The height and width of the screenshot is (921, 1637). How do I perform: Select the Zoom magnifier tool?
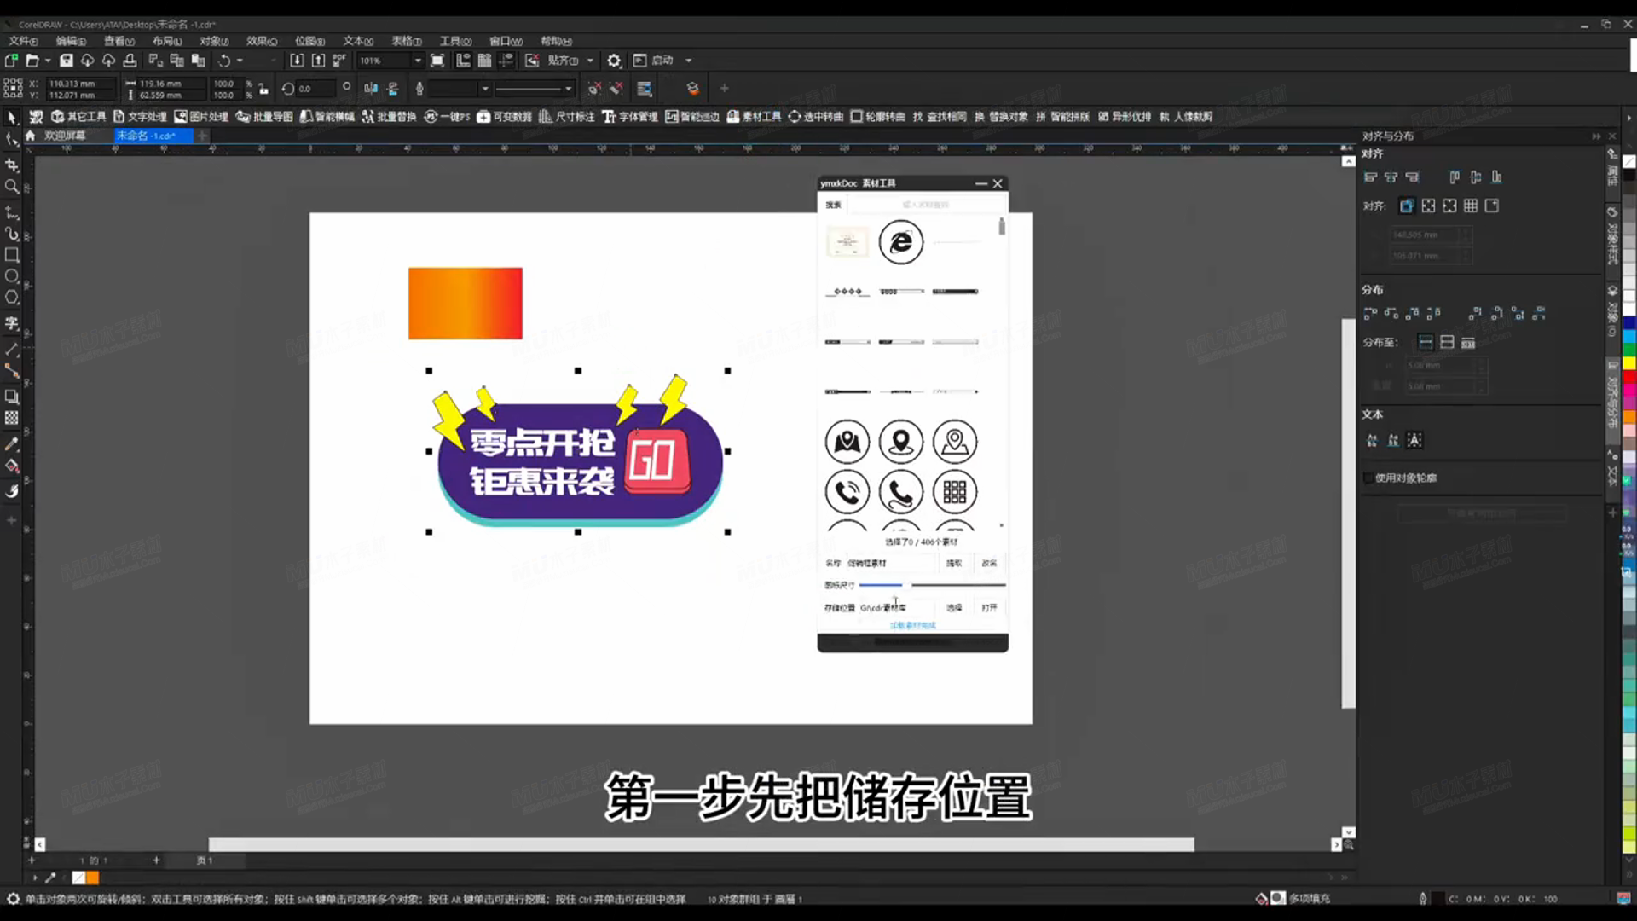click(x=12, y=187)
